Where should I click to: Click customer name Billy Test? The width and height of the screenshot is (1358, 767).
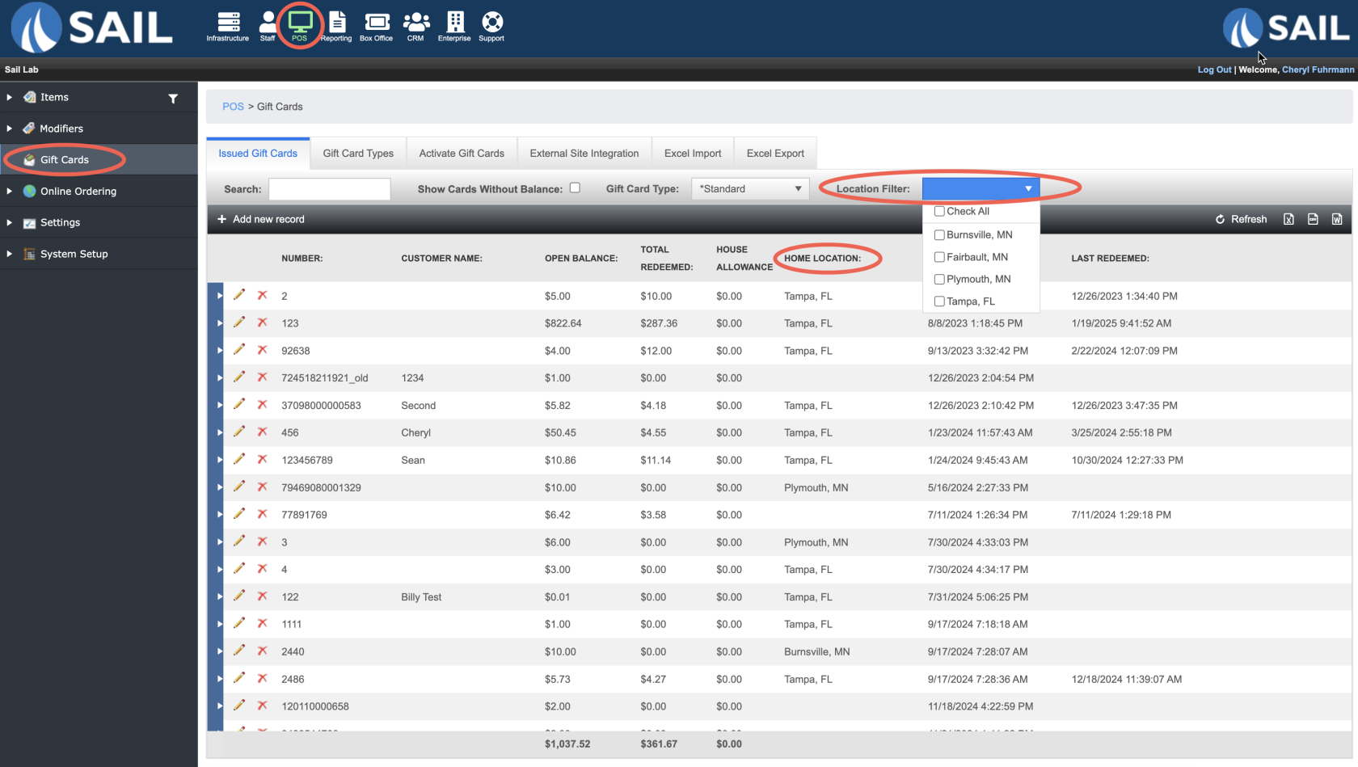coord(421,597)
